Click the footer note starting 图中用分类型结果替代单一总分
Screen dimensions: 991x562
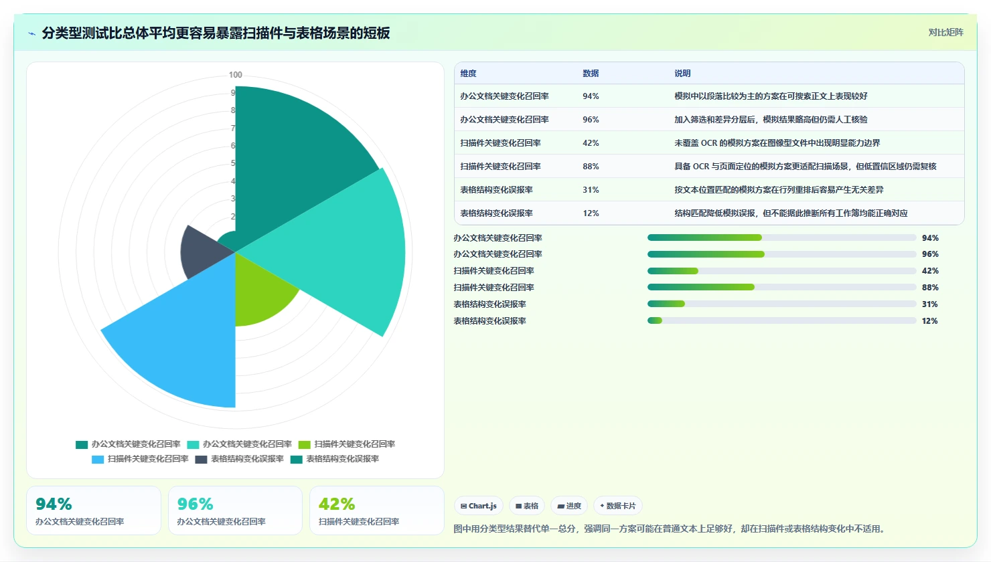[x=671, y=529]
